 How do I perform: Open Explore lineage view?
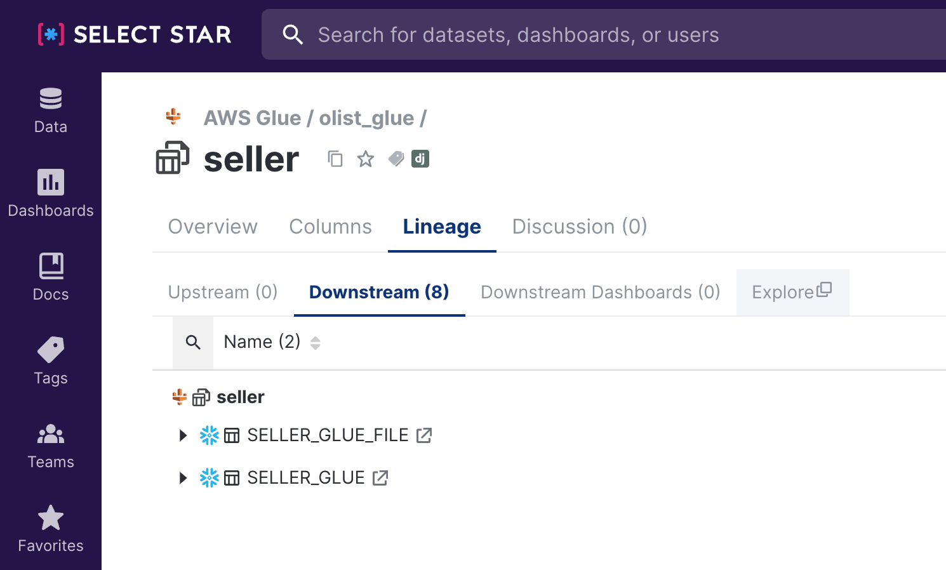[792, 292]
